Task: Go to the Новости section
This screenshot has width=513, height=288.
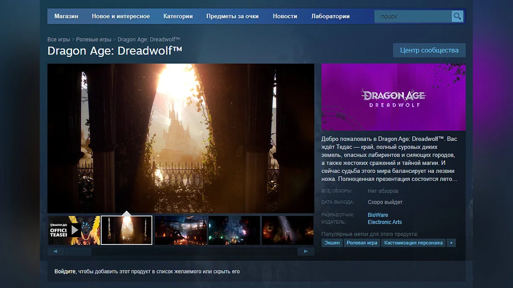Action: click(x=285, y=16)
